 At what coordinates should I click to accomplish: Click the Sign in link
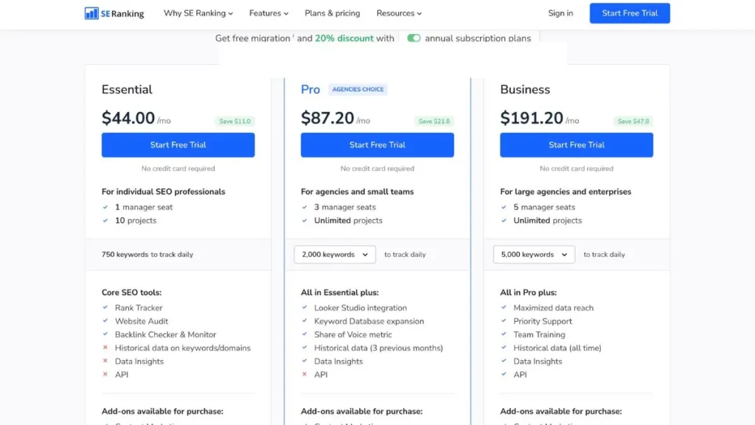tap(560, 13)
